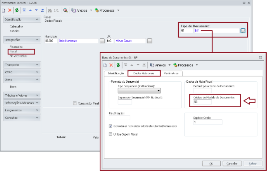Expand the Transporte section

point(22,65)
